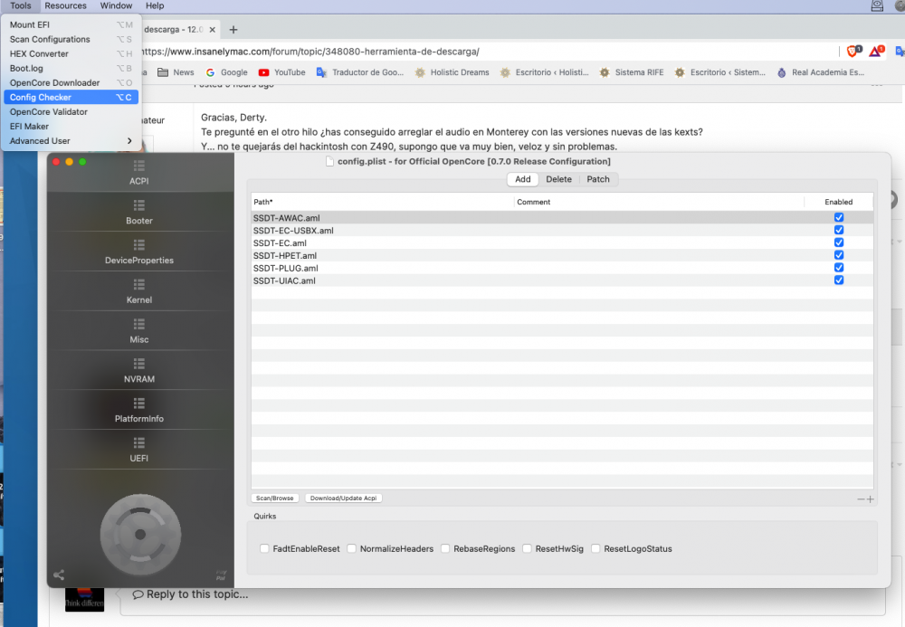Switch to the Patch tab
Viewport: 905px width, 627px height.
[x=598, y=179]
